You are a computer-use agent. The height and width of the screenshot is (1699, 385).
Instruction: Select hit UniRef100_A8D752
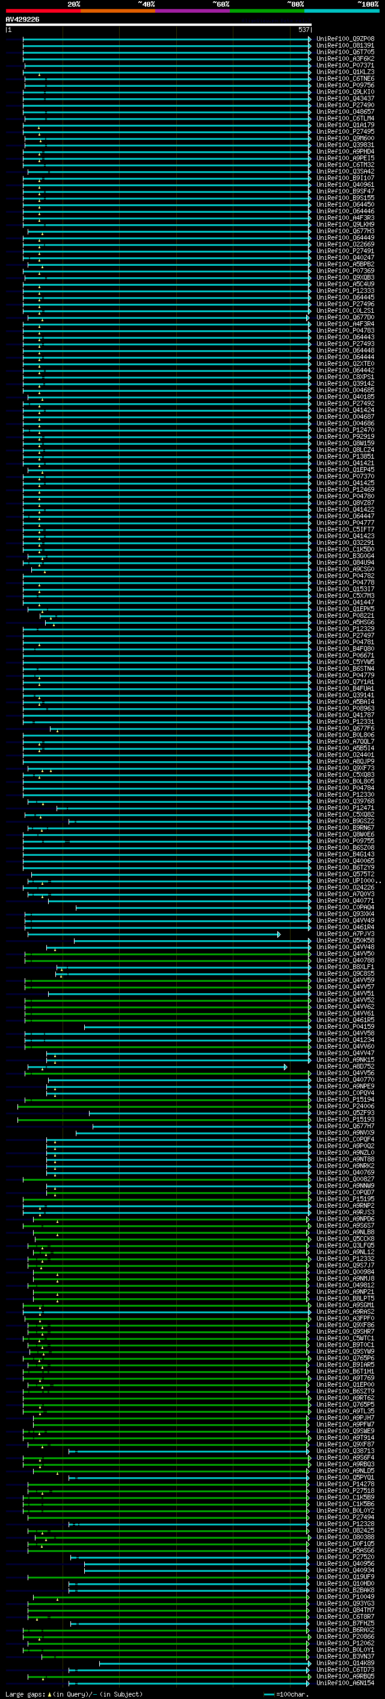pos(345,1067)
